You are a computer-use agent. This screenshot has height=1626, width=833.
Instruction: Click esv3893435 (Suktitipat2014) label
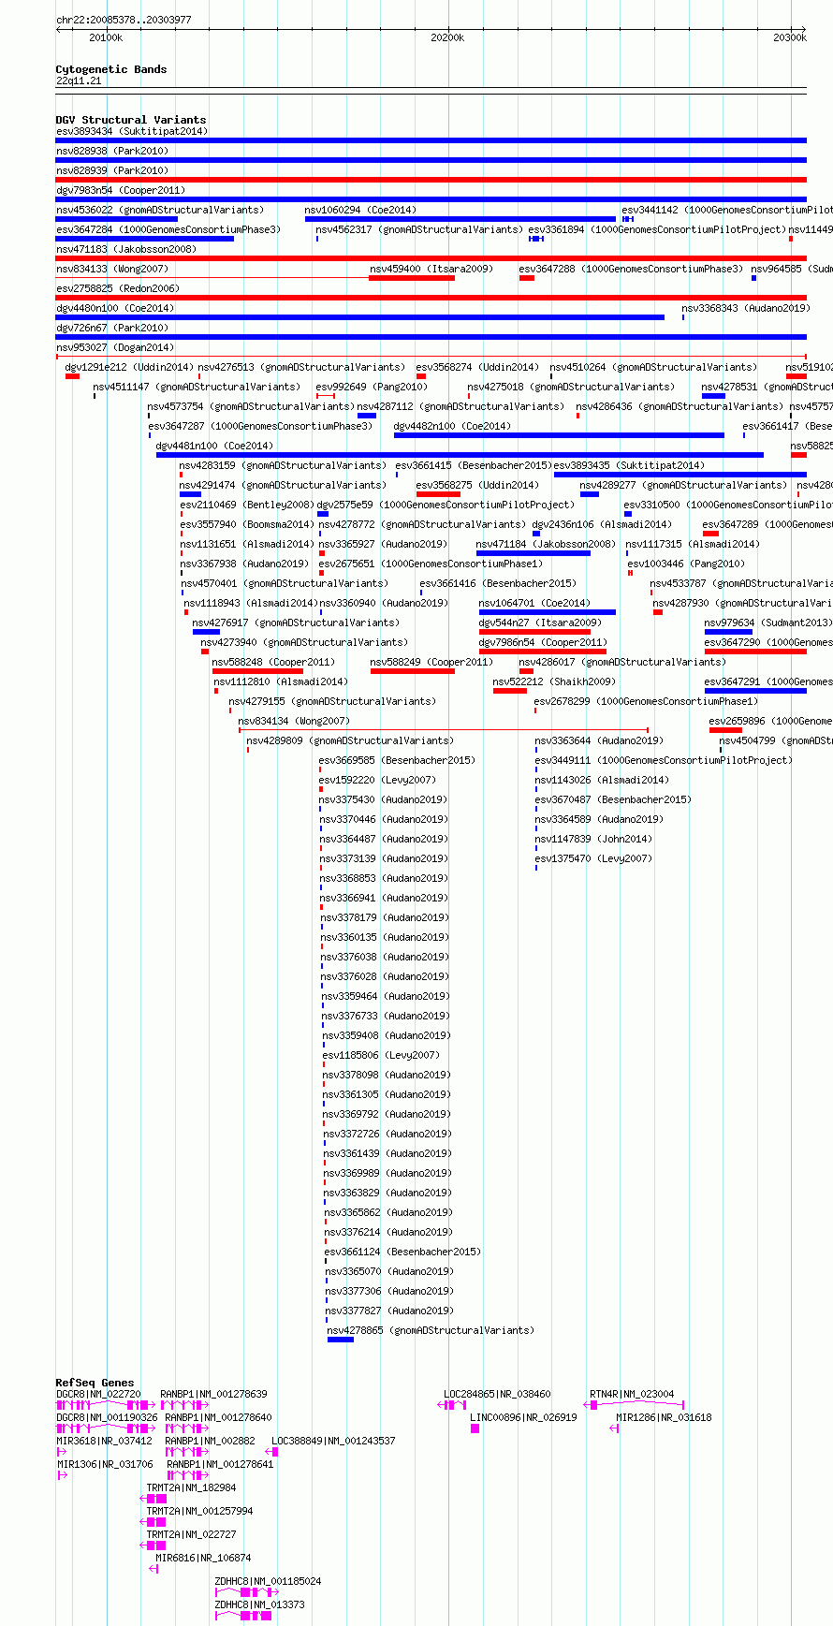(x=629, y=465)
